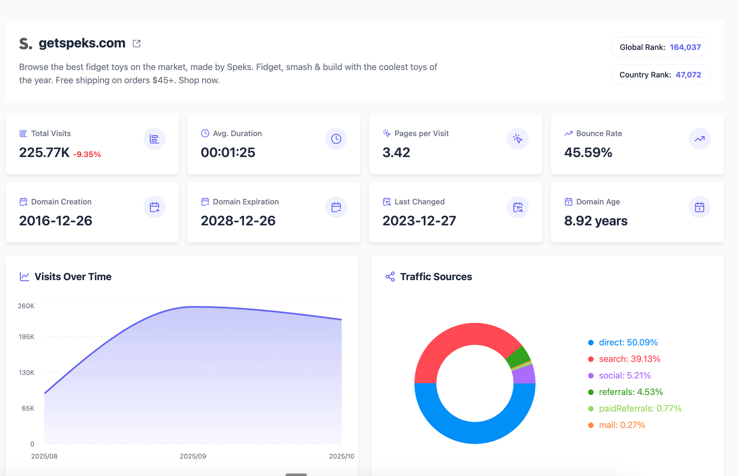Click the Bounce Rate trending arrow icon

pyautogui.click(x=699, y=139)
